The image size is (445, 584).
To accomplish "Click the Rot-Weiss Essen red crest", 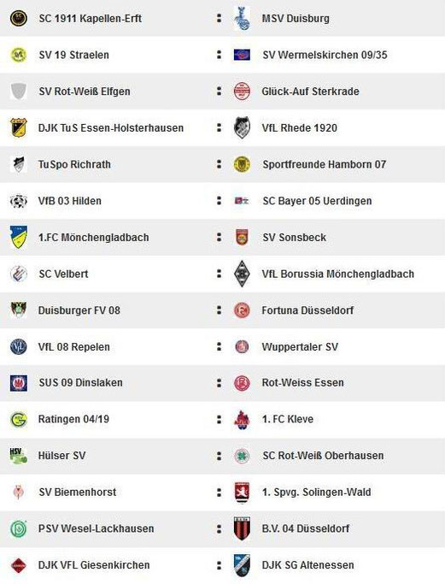I will [x=242, y=383].
